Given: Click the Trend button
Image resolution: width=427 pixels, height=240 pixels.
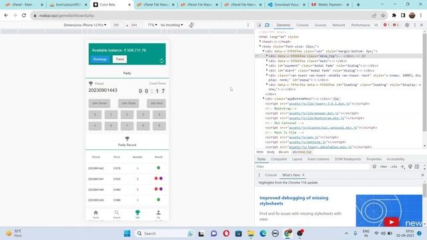Looking at the screenshot, I should [119, 59].
